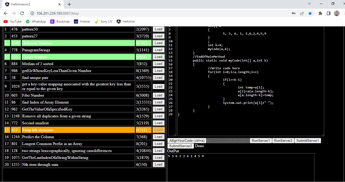
Task: Open YouTube bookmark
Action: click(13, 22)
